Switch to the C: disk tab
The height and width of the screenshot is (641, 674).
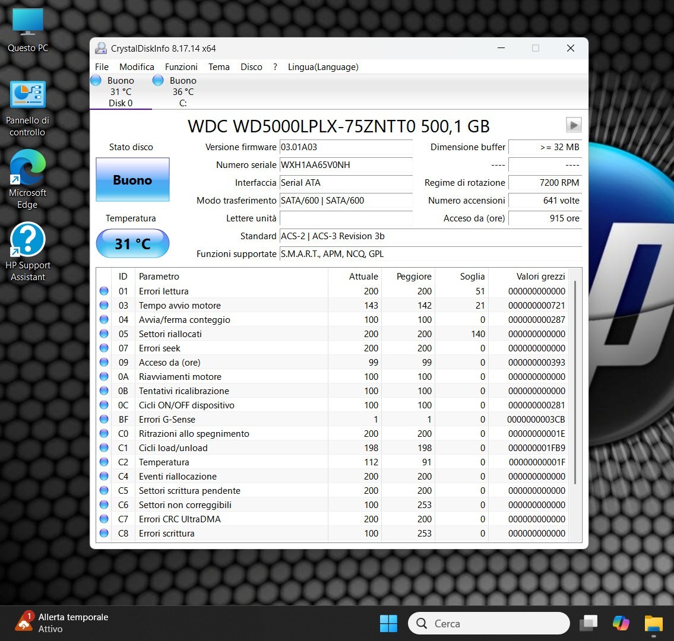(183, 91)
